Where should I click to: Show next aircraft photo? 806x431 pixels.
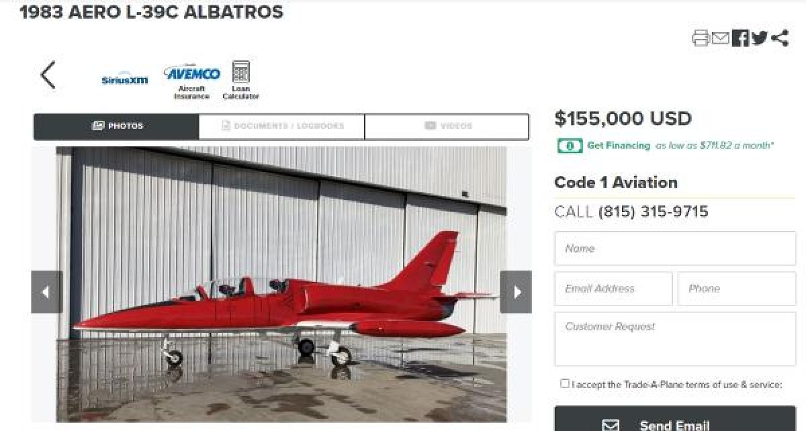point(516,292)
